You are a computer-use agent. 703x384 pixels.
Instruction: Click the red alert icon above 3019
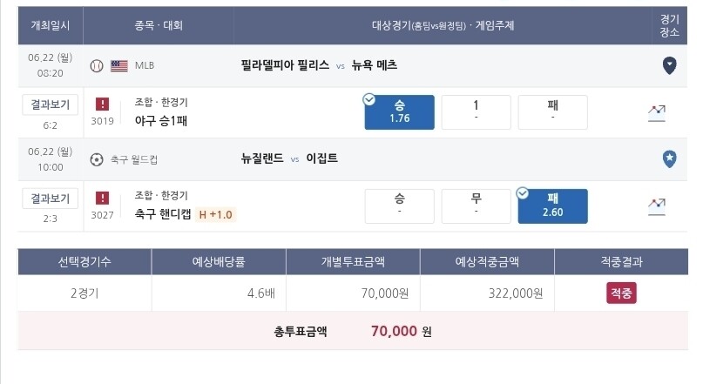tap(102, 104)
